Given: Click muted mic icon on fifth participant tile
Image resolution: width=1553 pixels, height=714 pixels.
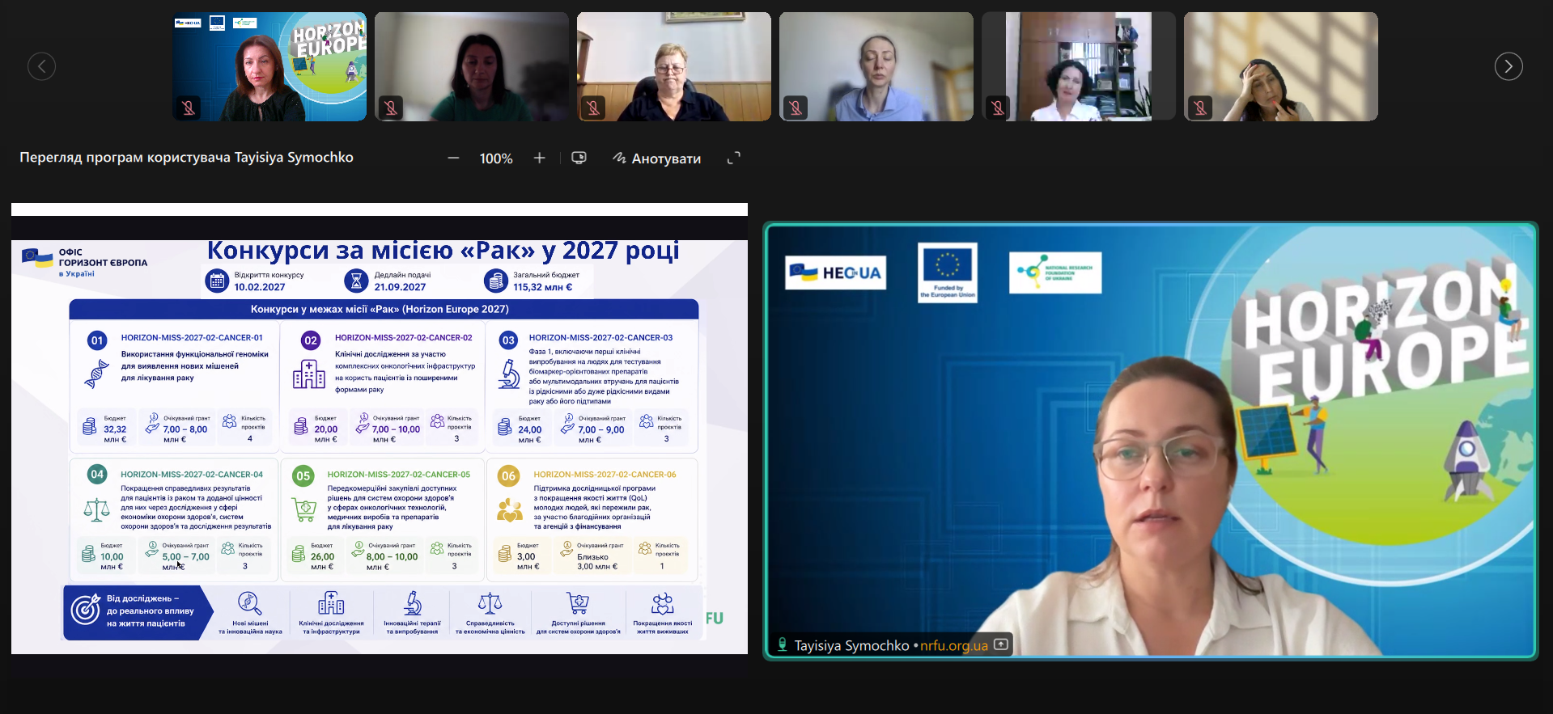Looking at the screenshot, I should [x=998, y=108].
